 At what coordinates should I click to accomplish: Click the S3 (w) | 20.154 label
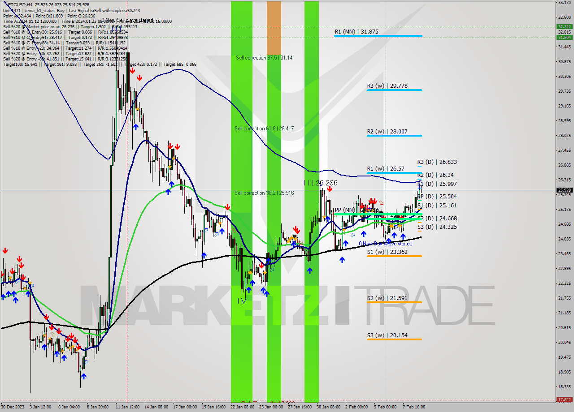387,335
